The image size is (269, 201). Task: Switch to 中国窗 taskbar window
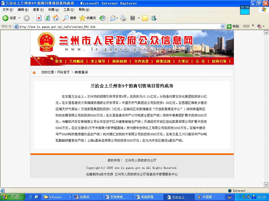click(x=210, y=197)
